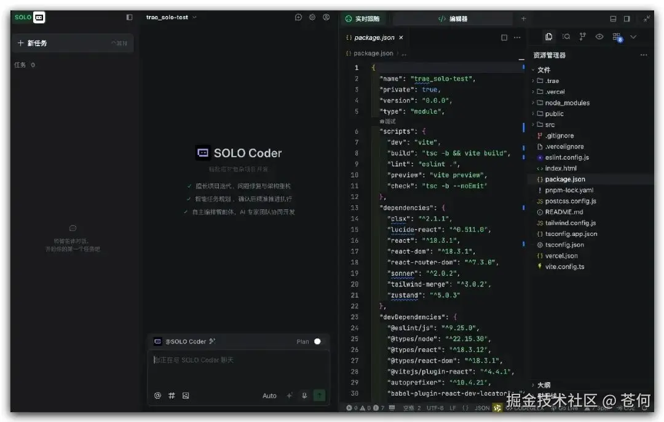Select package.json in file tree
664x422 pixels.
click(x=591, y=179)
